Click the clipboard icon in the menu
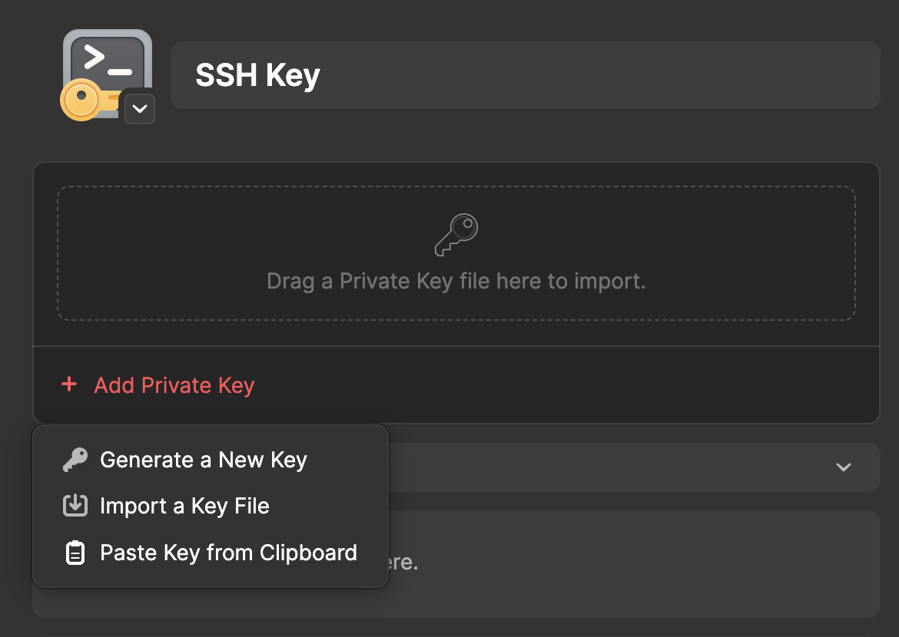This screenshot has width=899, height=637. [x=75, y=553]
